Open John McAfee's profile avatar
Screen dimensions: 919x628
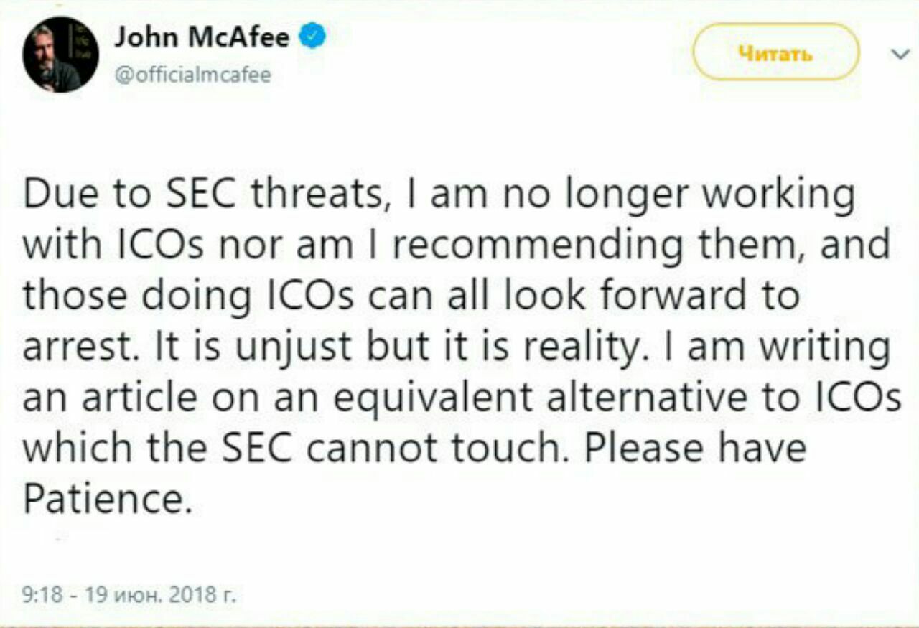pyautogui.click(x=61, y=54)
